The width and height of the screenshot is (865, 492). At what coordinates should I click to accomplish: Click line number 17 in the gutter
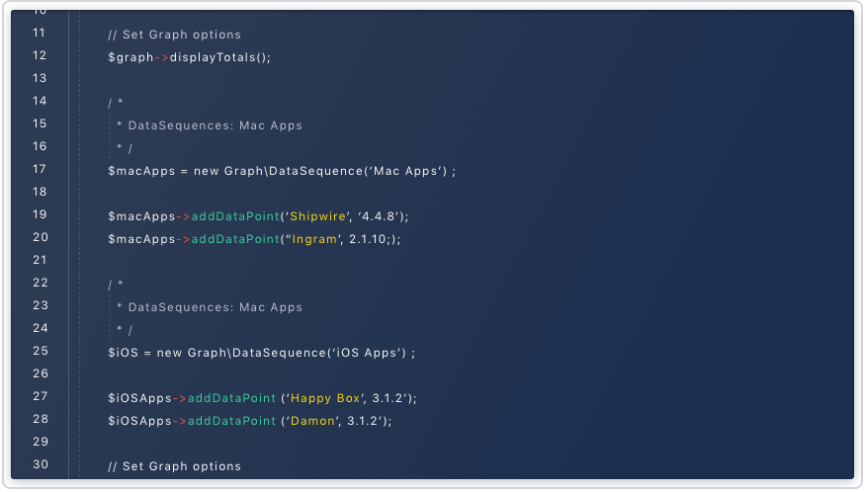pyautogui.click(x=40, y=170)
